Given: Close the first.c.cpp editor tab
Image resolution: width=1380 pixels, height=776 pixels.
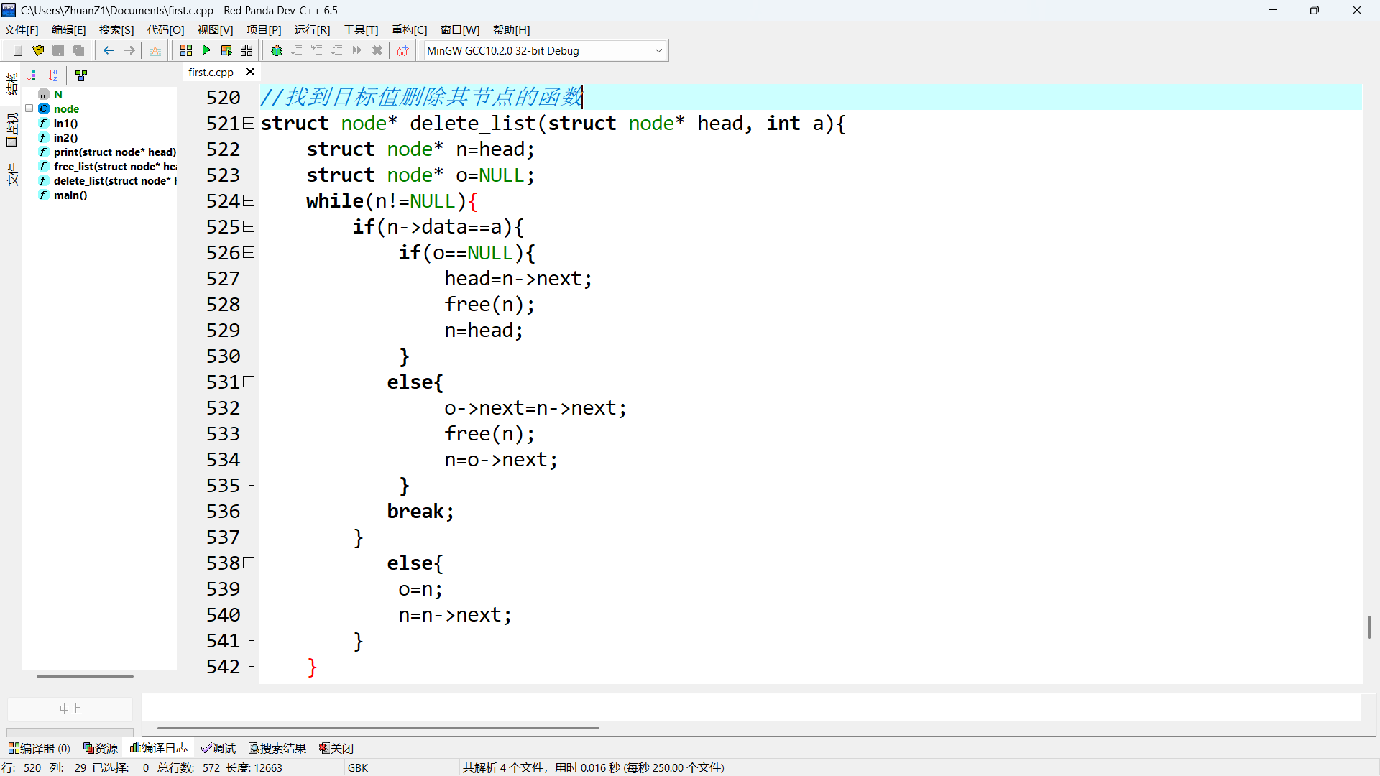Looking at the screenshot, I should point(250,72).
